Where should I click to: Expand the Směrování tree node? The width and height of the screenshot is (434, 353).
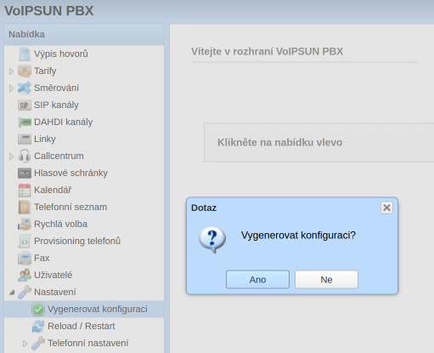(x=11, y=88)
